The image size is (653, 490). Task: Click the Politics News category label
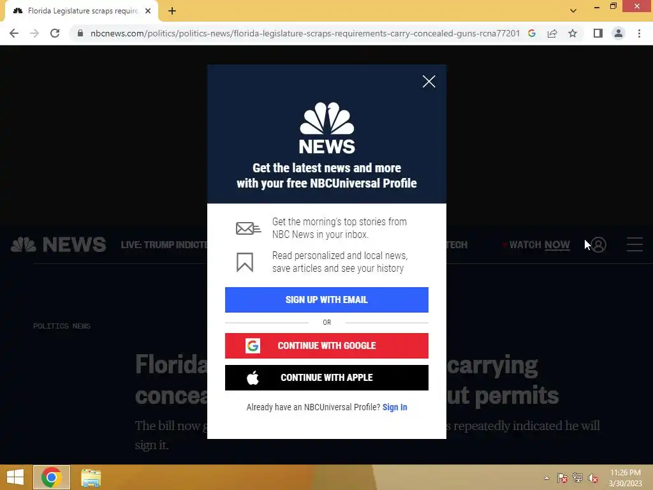coord(62,326)
